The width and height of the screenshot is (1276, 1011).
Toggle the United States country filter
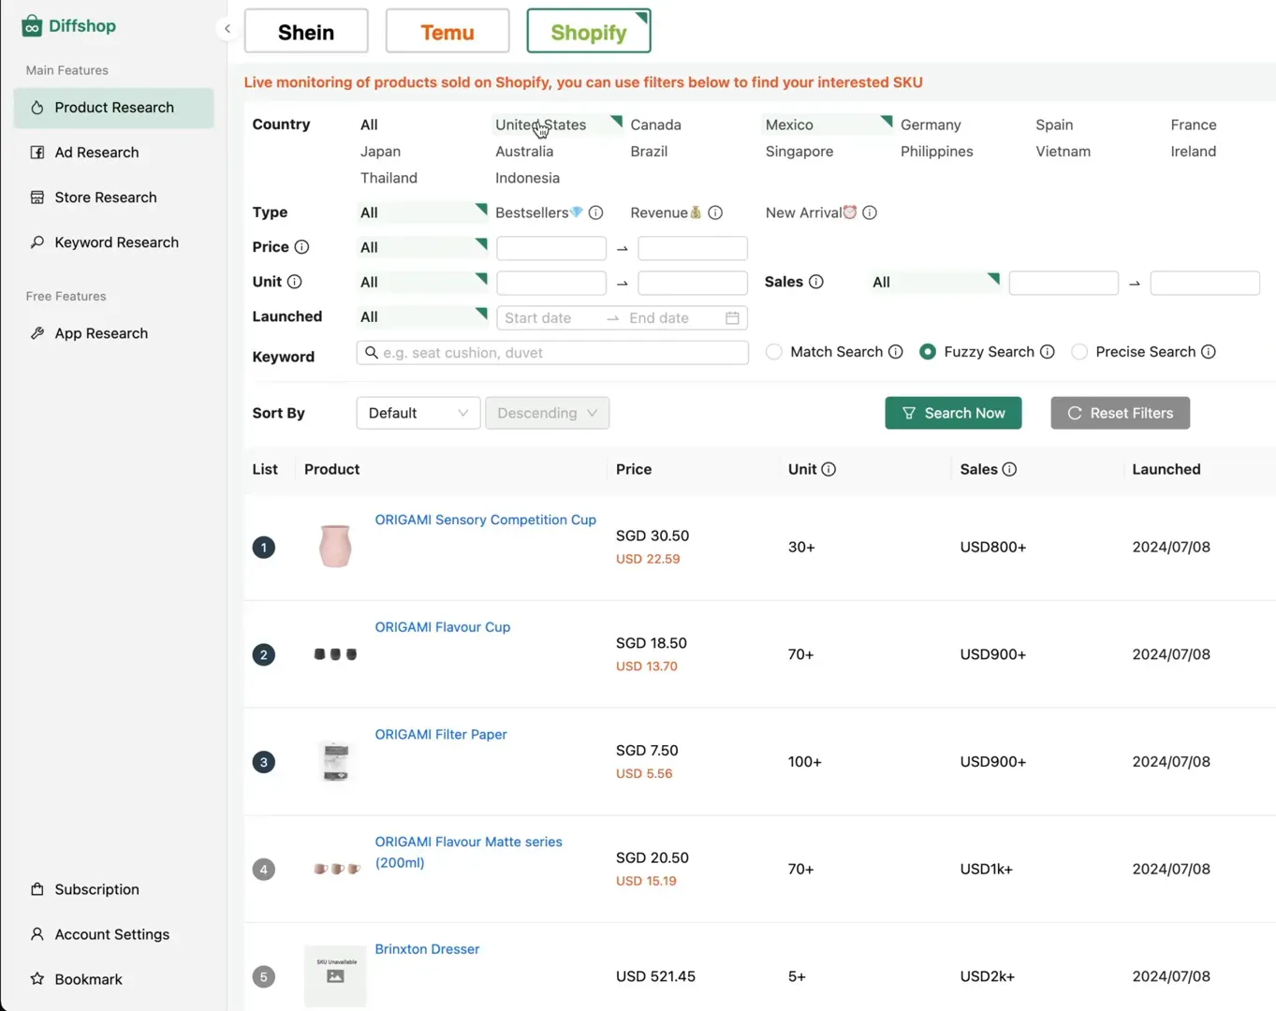[x=557, y=125]
